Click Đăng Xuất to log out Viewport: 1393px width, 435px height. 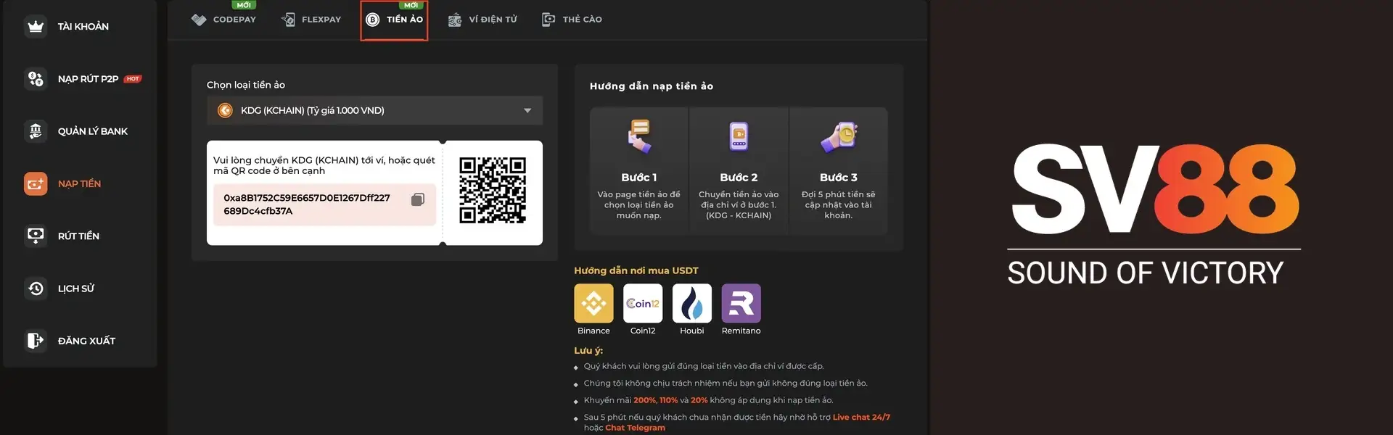tap(86, 341)
